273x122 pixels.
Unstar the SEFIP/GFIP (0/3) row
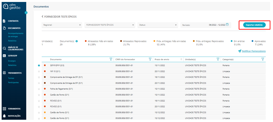tap(39, 65)
